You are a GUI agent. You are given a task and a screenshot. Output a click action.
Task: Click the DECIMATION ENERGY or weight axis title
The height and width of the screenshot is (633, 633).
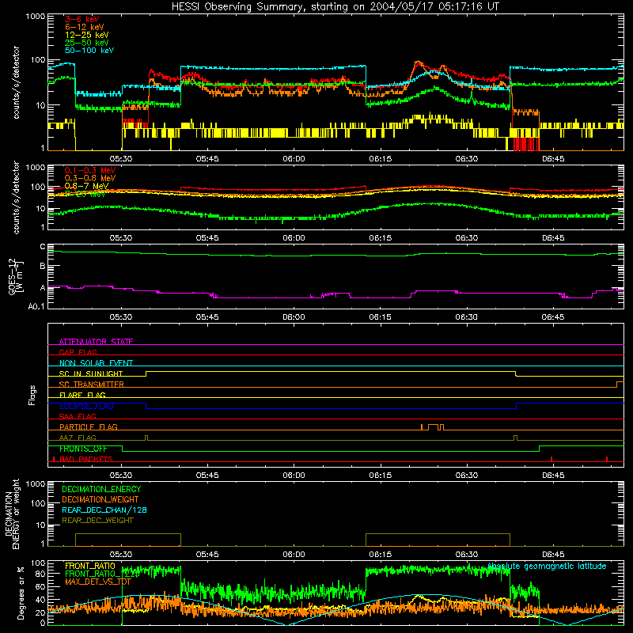(12, 514)
